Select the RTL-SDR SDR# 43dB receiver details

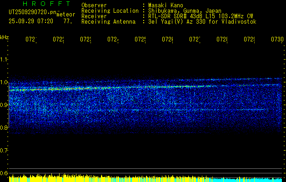(201, 16)
